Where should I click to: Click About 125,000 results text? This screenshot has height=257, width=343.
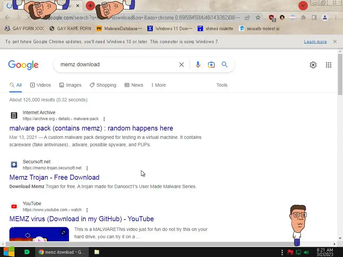(x=48, y=100)
